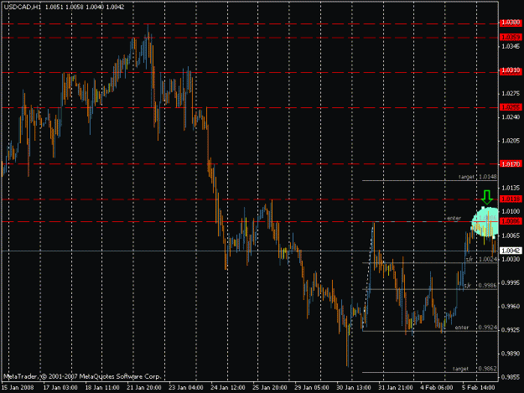
Task: Click the '23 Jan 04:00' time axis label
Action: click(186, 388)
